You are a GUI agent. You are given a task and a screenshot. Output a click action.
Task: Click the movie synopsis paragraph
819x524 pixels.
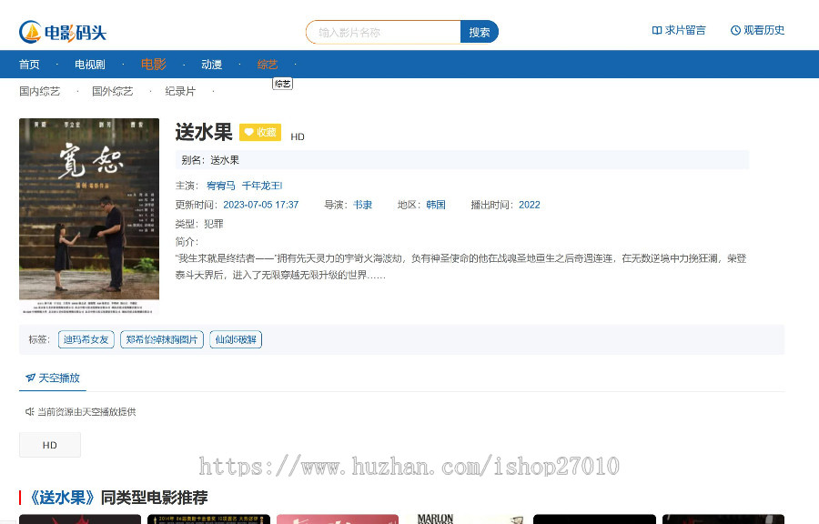click(460, 267)
